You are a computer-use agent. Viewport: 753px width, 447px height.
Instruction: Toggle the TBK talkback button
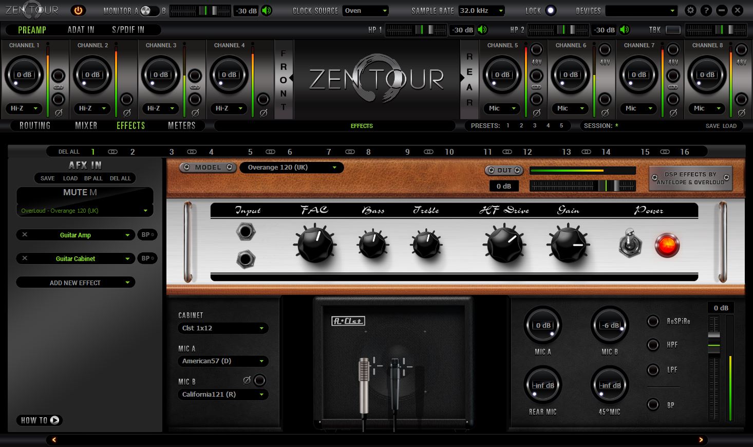(x=673, y=30)
